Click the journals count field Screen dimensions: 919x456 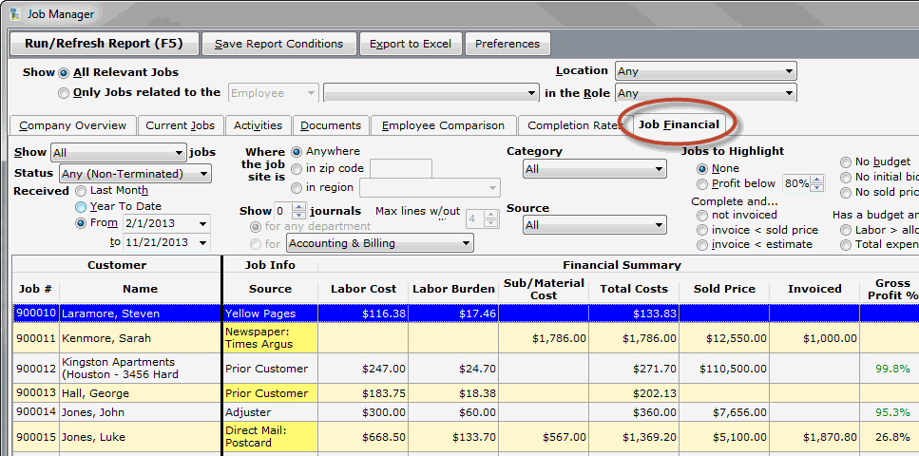click(x=282, y=211)
